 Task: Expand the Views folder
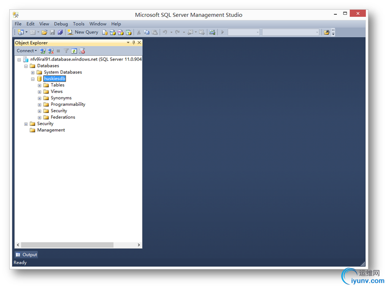click(39, 92)
